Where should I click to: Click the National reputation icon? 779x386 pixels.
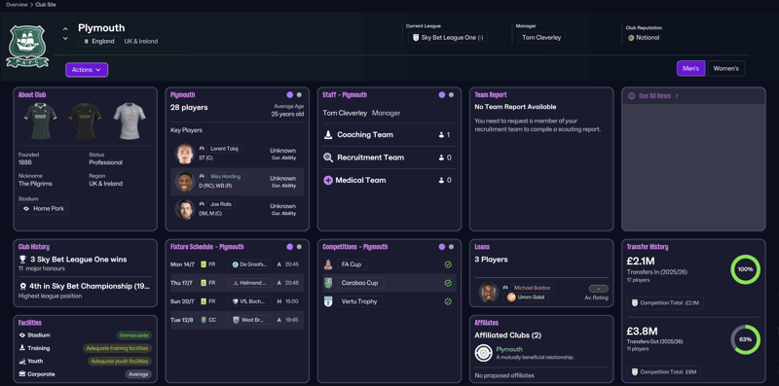[x=631, y=38]
